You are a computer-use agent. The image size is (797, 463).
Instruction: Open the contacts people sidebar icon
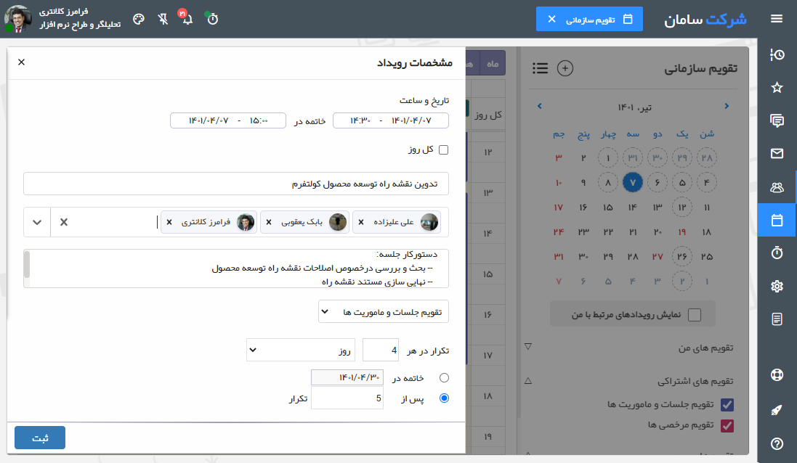tap(777, 187)
